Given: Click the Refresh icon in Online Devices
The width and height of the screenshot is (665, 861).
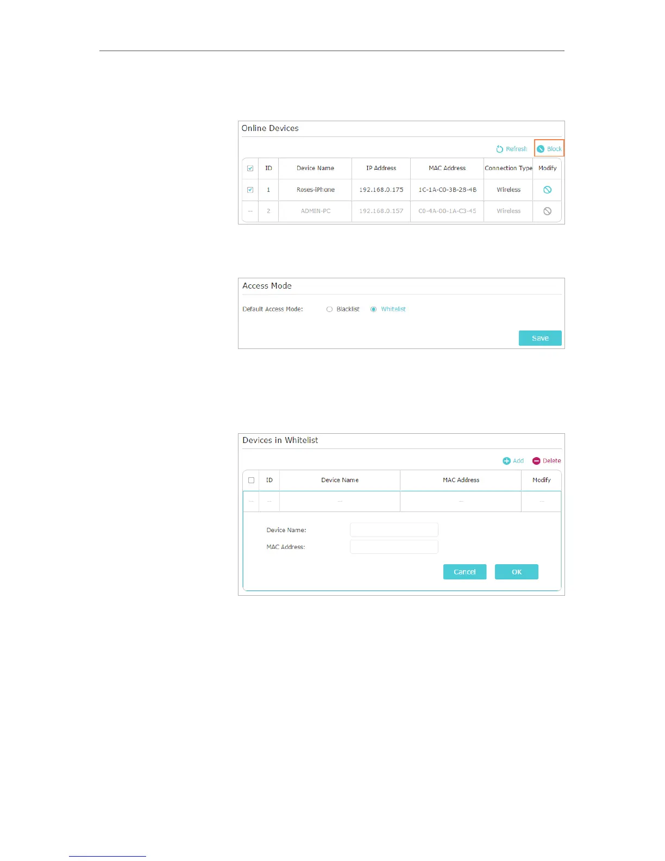Looking at the screenshot, I should click(499, 149).
